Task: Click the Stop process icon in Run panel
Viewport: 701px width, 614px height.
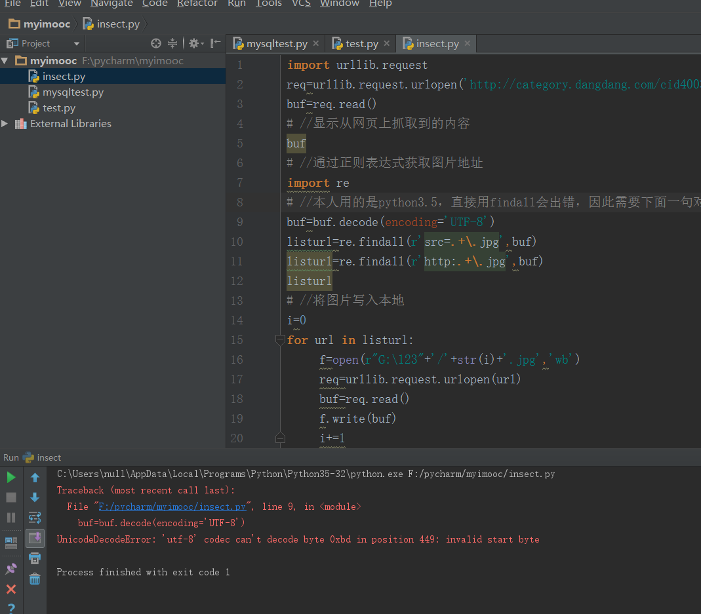Action: coord(10,497)
